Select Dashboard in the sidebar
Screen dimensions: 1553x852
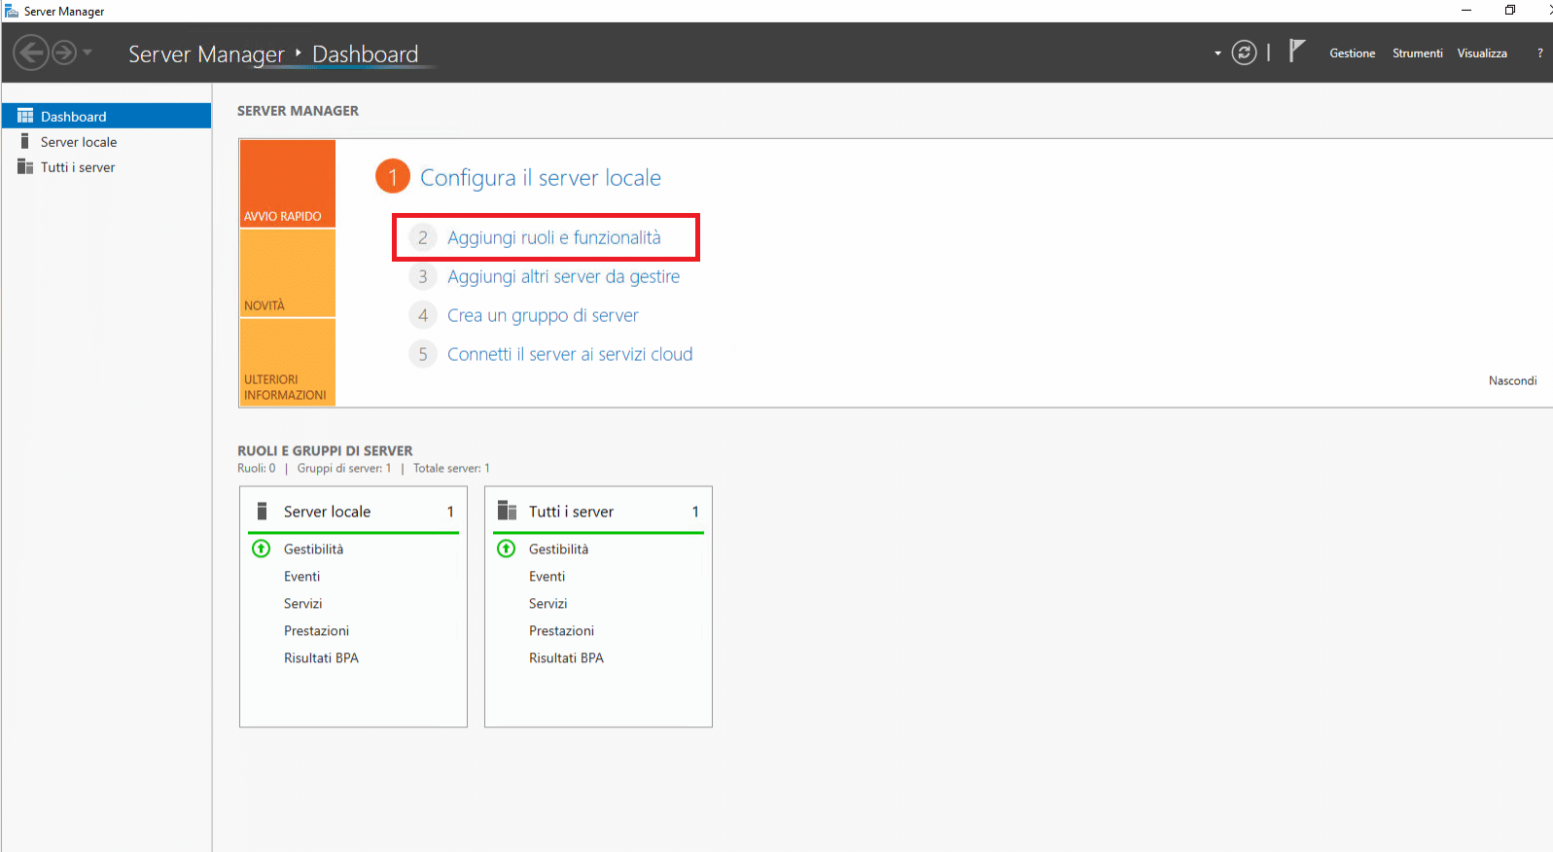click(x=106, y=116)
